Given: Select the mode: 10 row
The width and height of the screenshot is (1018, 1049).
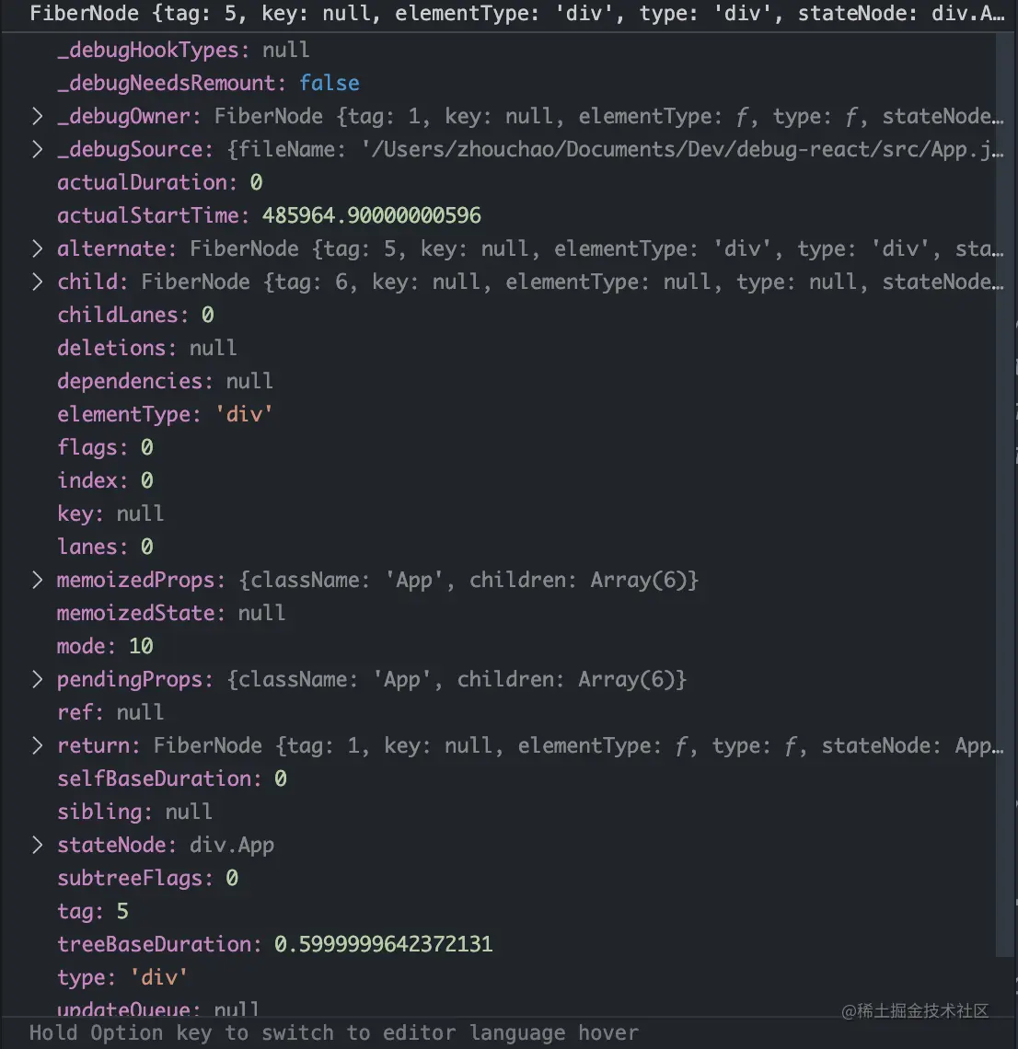Looking at the screenshot, I should pyautogui.click(x=105, y=646).
